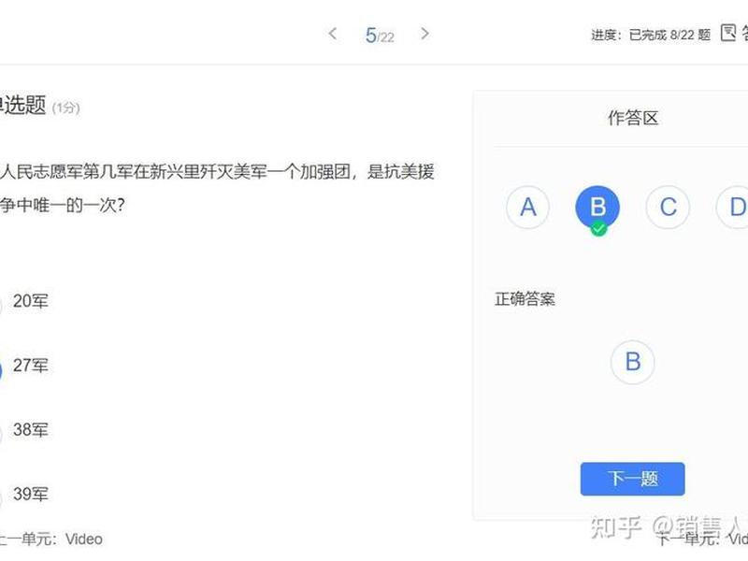Go to previous question arrow
The height and width of the screenshot is (561, 748).
(333, 34)
